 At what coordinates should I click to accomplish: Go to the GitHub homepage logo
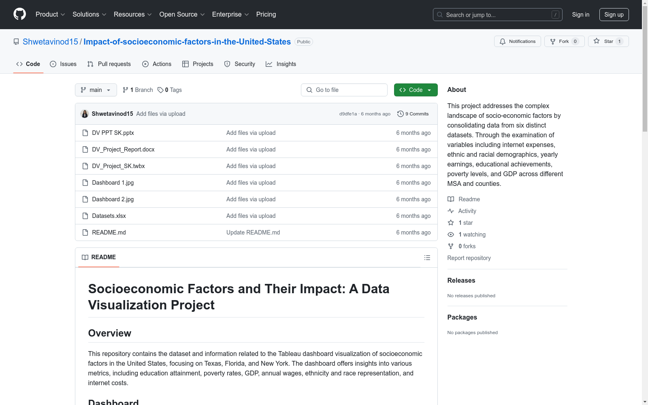coord(19,14)
